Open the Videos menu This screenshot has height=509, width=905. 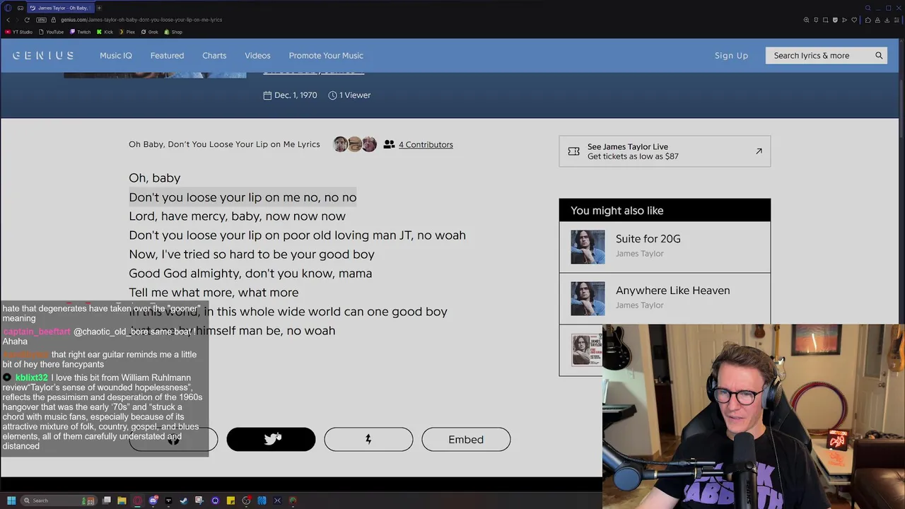[257, 55]
